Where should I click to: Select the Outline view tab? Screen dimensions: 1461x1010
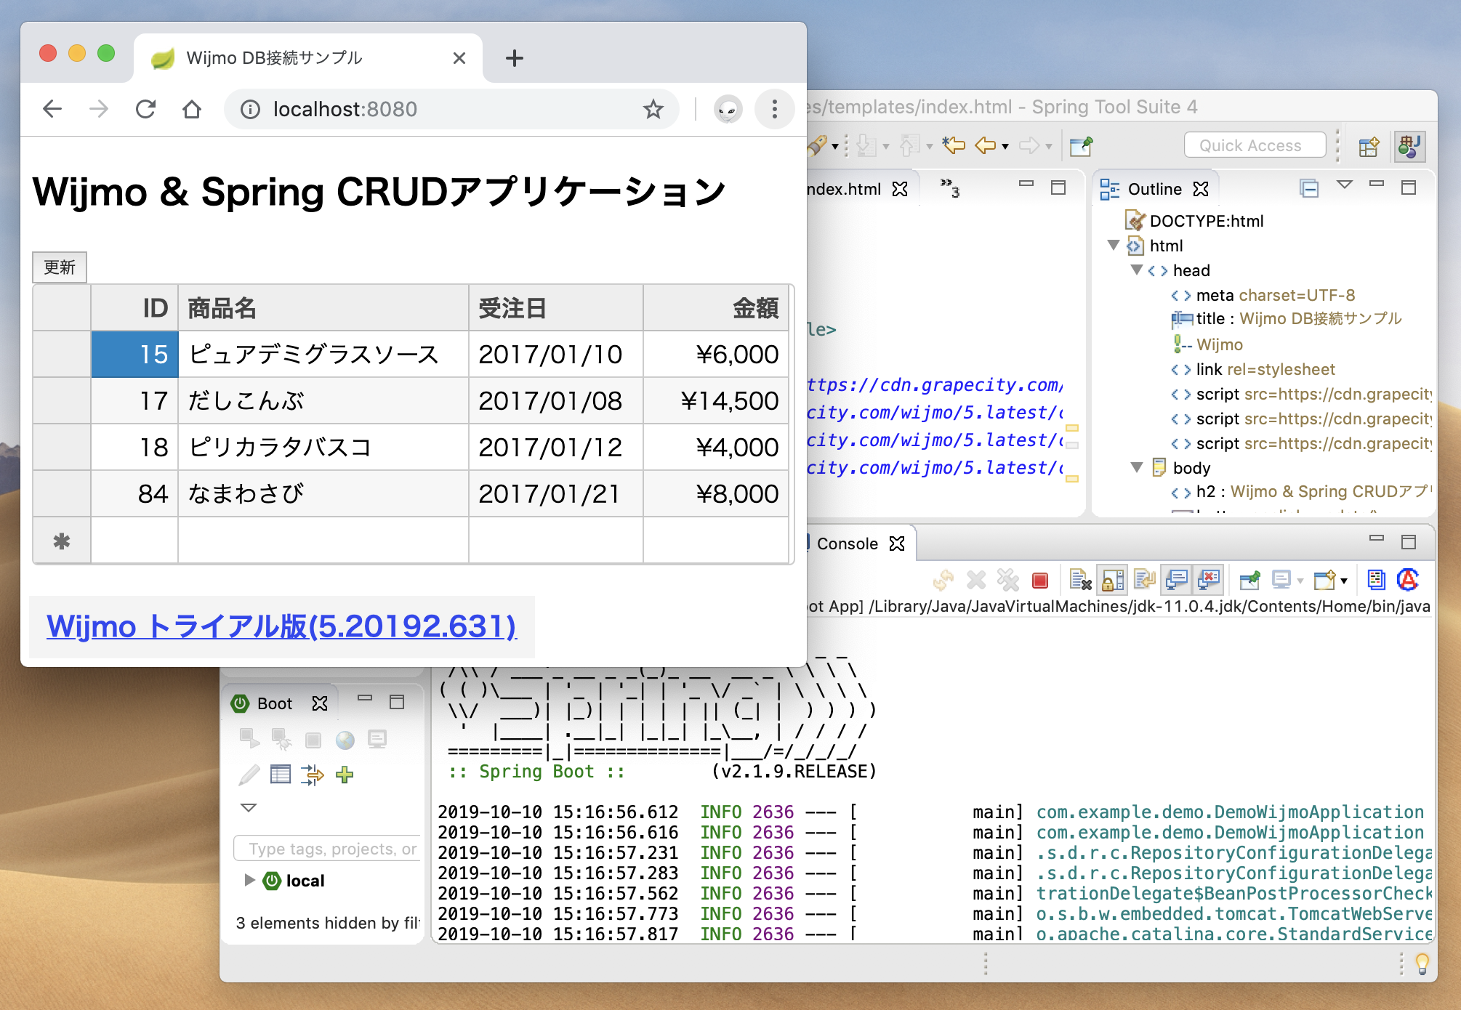1154,190
